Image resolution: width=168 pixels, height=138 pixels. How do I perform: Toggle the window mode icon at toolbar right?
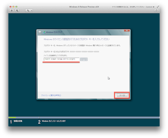pos(156,11)
